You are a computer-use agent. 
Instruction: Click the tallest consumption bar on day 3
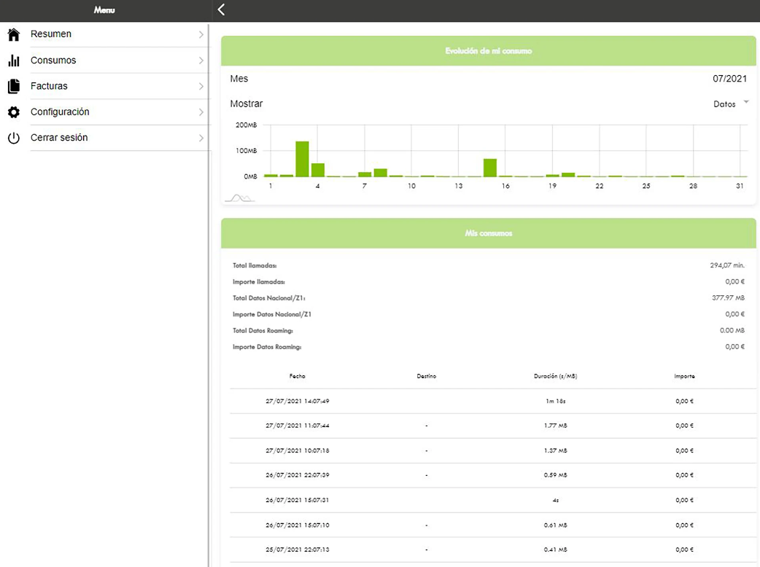302,159
